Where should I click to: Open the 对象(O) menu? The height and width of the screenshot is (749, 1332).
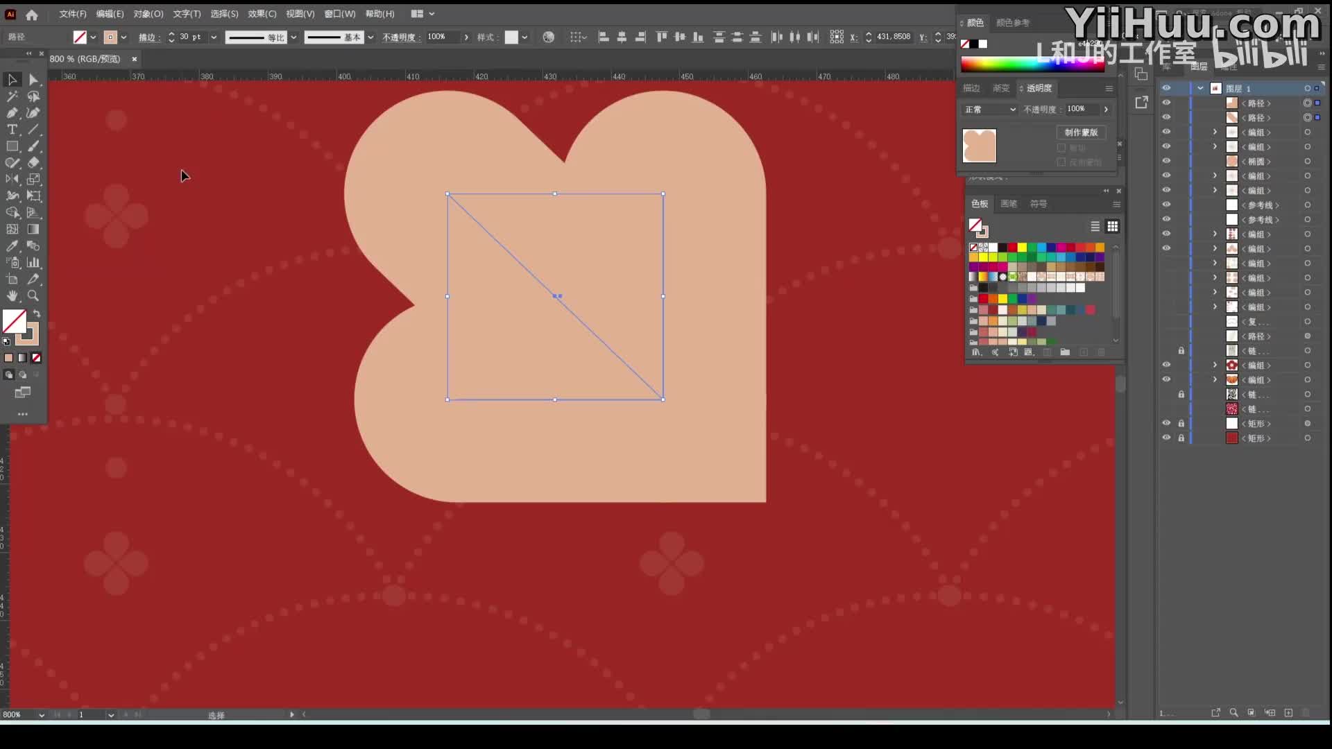(148, 14)
